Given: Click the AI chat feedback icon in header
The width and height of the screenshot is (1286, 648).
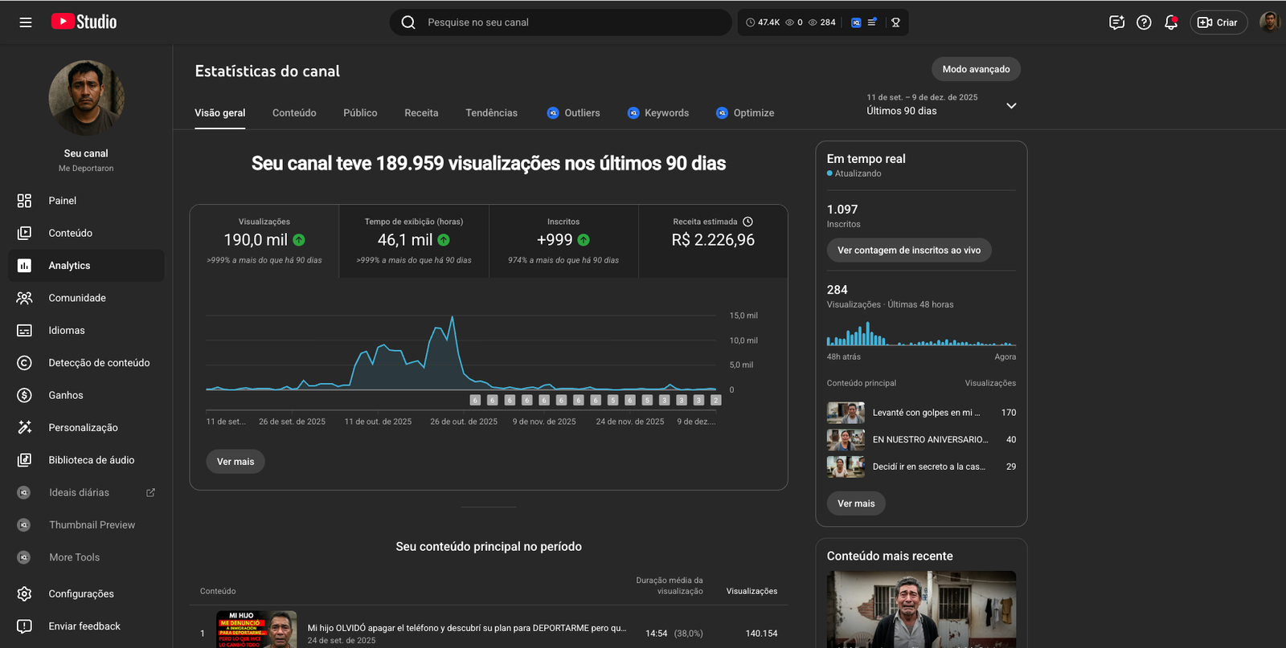Looking at the screenshot, I should tap(1116, 22).
